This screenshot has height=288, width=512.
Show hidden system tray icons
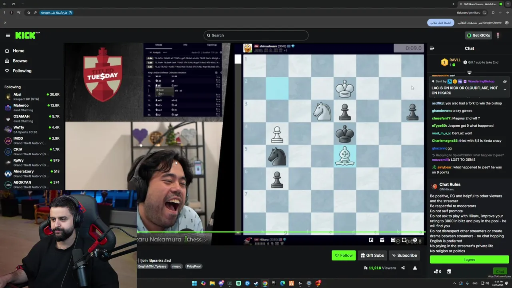click(454, 283)
